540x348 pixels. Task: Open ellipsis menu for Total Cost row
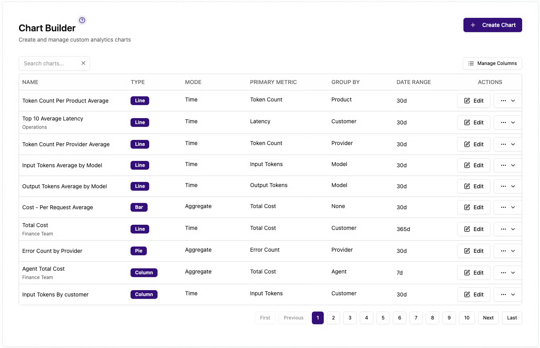[x=503, y=229]
